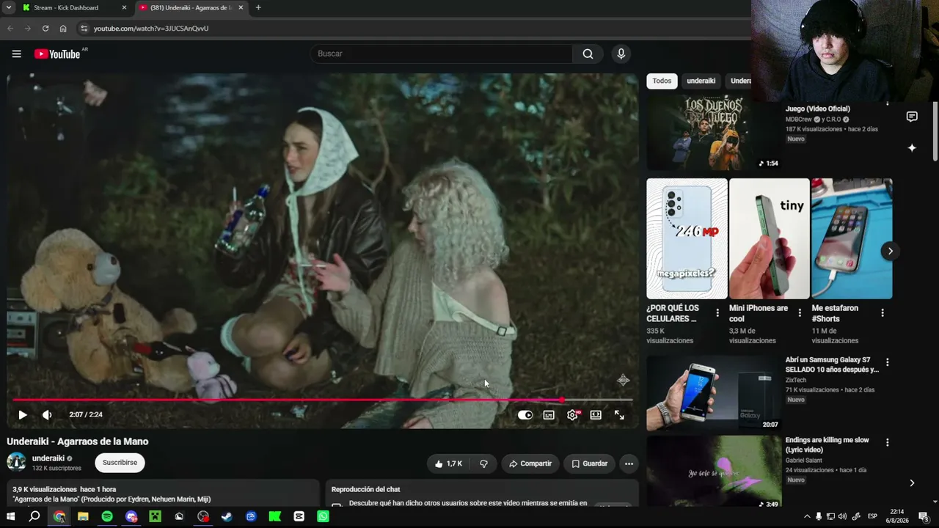Start voice search with microphone icon

621,54
